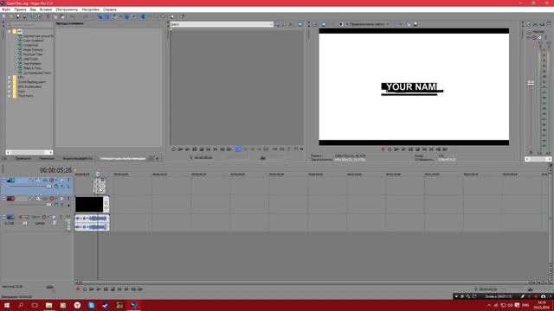Image resolution: width=554 pixels, height=311 pixels.
Task: Expand the Sony folder in tree
Action: (x=10, y=91)
